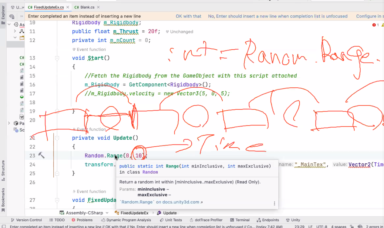Toggle the read-only lock icon in status bar
The width and height of the screenshot is (384, 228).
(x=352, y=226)
